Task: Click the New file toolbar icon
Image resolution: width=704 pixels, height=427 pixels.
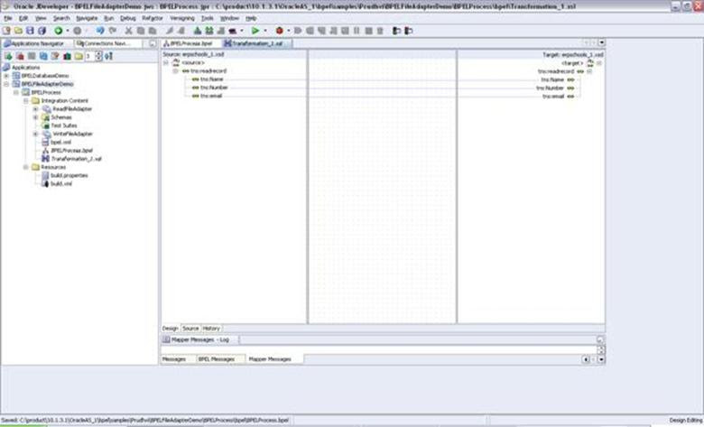Action: [6, 31]
